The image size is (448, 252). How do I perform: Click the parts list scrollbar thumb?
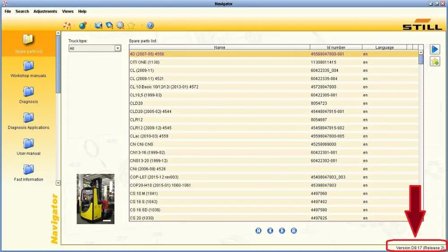[421, 60]
